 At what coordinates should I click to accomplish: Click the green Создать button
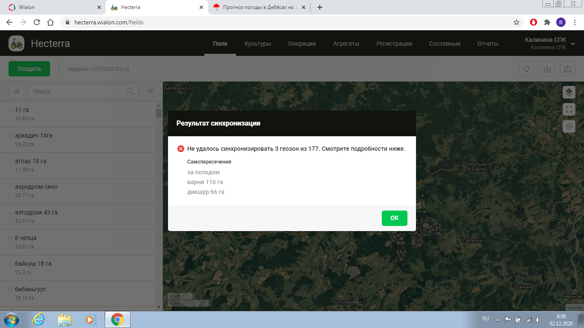click(29, 69)
